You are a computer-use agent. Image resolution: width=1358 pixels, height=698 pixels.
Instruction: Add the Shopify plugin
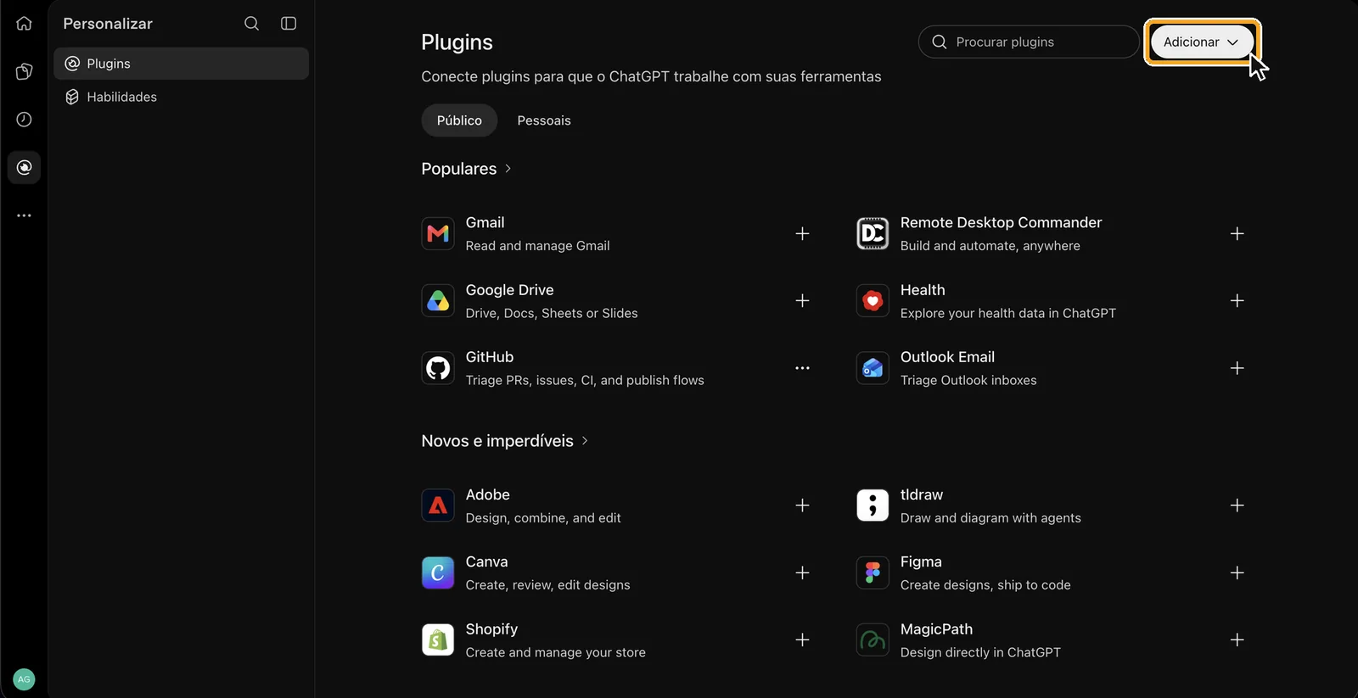coord(802,639)
